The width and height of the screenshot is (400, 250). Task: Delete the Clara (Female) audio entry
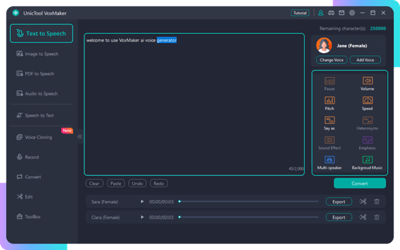376,217
